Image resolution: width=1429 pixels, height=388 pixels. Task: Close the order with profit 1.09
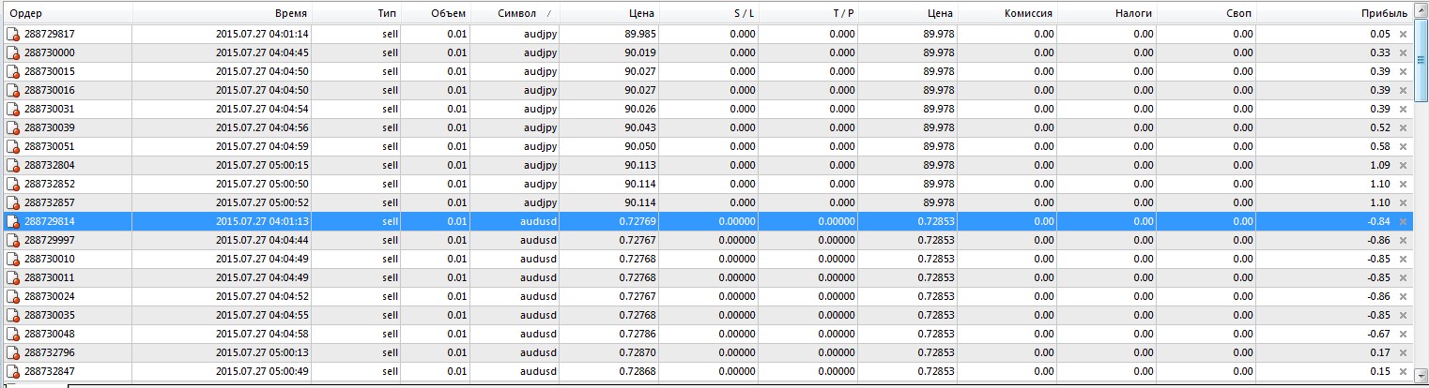[x=1403, y=165]
